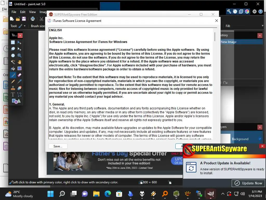Select the Recolor tool
The width and height of the screenshot is (266, 200).
19,88
